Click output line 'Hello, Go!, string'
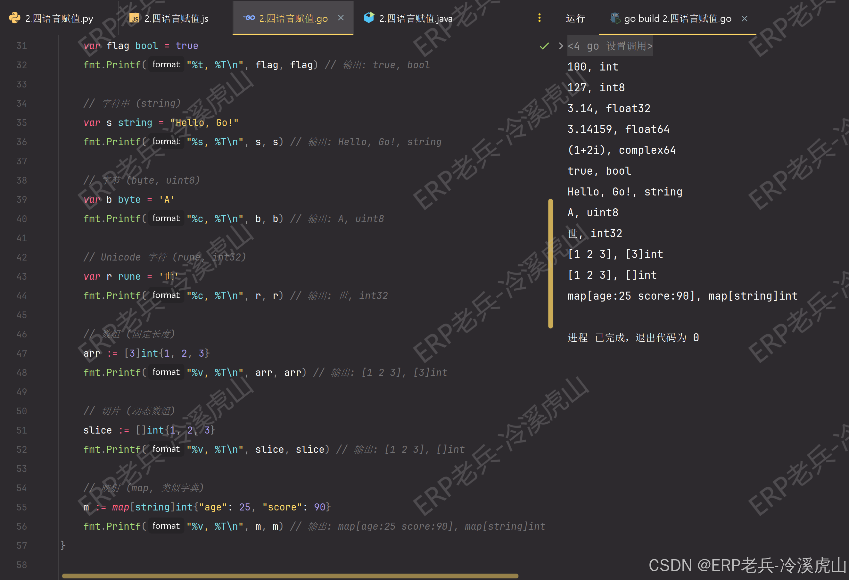This screenshot has width=849, height=580. [x=625, y=192]
